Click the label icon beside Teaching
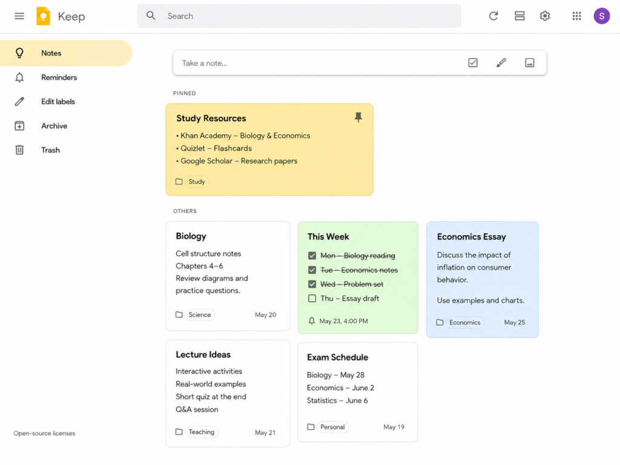 pos(179,432)
